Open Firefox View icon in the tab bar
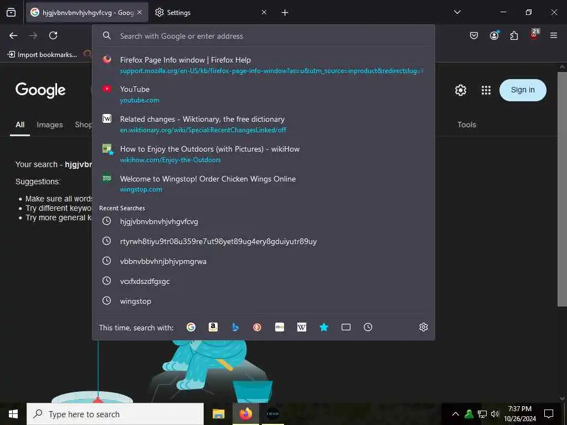 11,12
